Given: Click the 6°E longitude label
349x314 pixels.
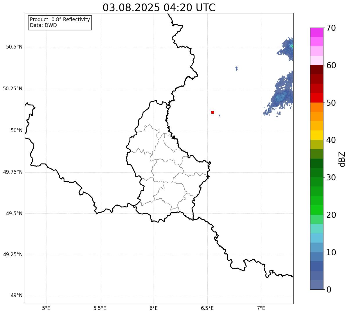Looking at the screenshot, I should (x=154, y=308).
